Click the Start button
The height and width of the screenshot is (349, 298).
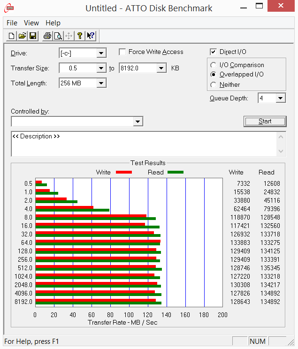(x=265, y=121)
